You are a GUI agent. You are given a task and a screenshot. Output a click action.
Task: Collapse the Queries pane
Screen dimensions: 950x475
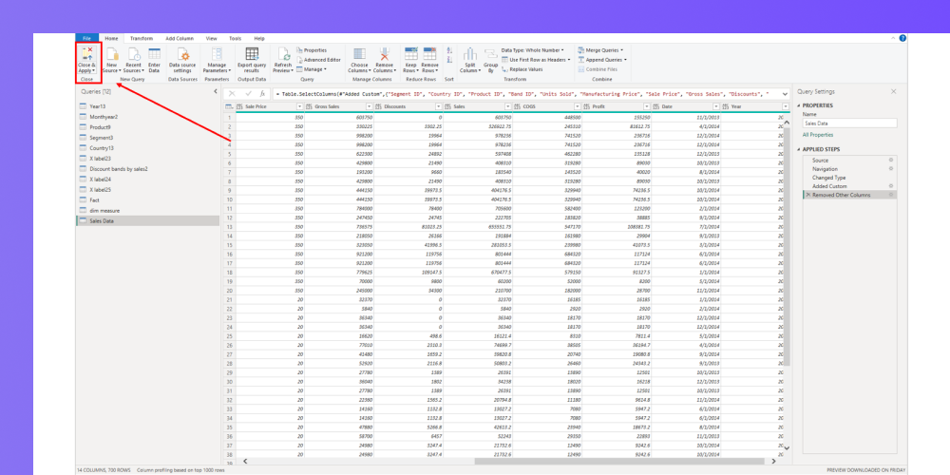coord(216,91)
